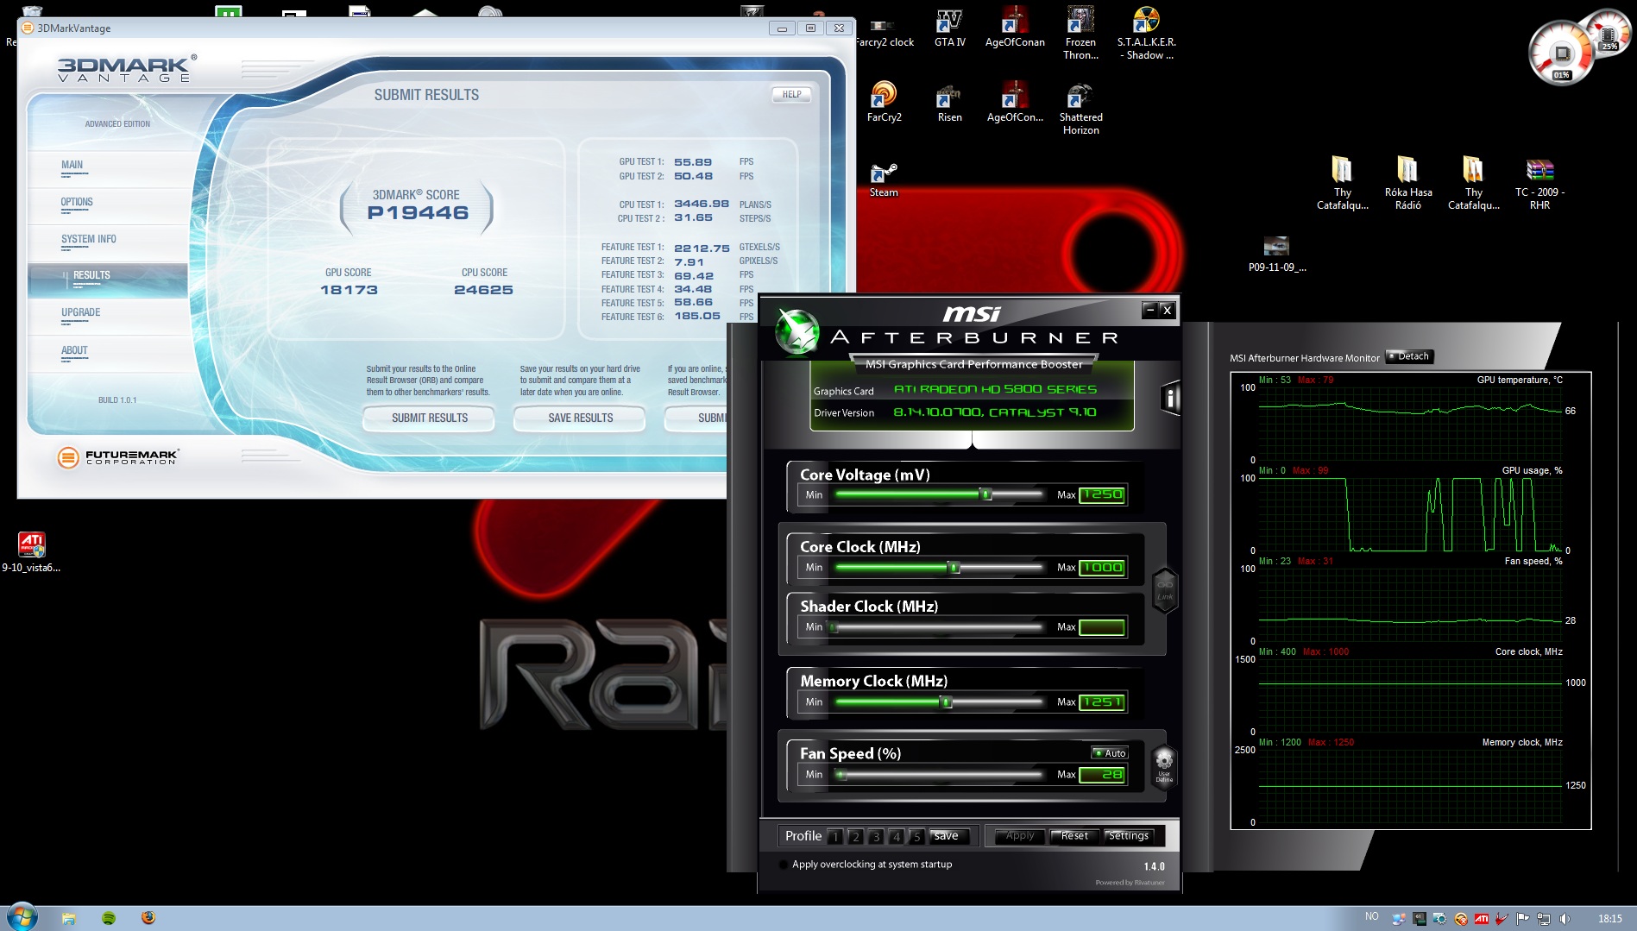Select Afterburner profile 2
Viewport: 1637px width, 931px height.
855,837
